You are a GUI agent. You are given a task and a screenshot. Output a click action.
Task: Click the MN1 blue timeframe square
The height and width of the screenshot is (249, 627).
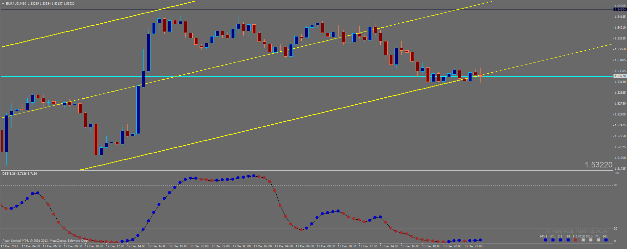click(545, 240)
